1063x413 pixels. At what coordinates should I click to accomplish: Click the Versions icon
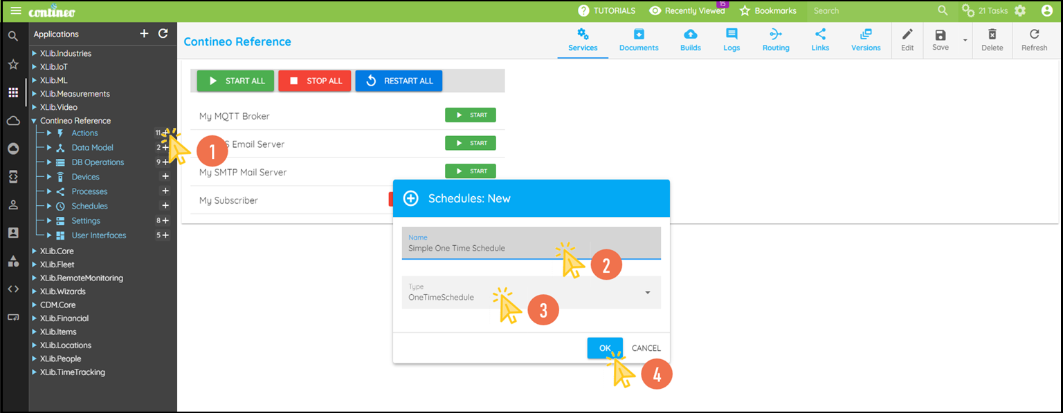(x=866, y=36)
